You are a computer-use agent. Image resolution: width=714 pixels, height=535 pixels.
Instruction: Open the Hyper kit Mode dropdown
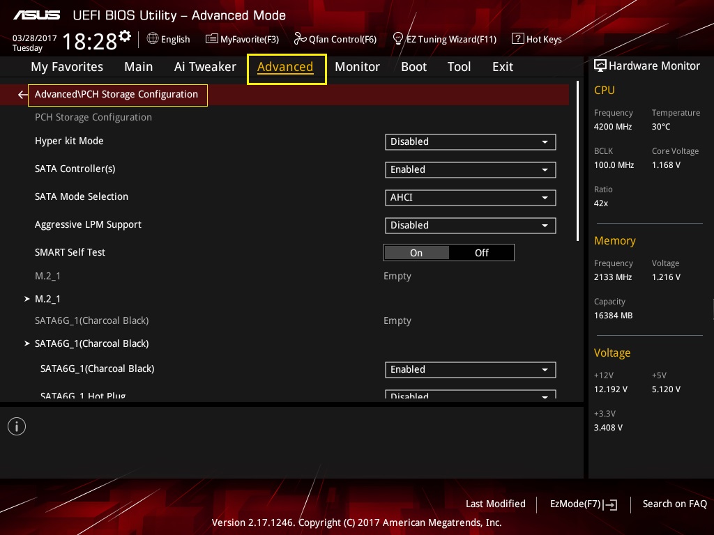pyautogui.click(x=470, y=142)
